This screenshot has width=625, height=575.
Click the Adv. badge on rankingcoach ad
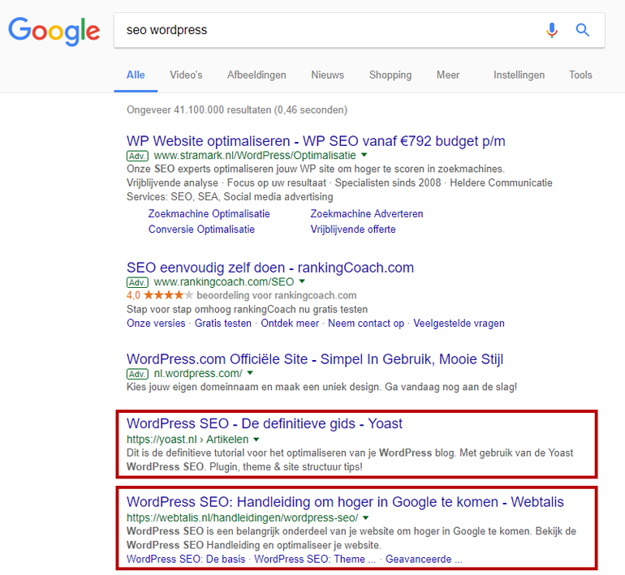pos(137,282)
